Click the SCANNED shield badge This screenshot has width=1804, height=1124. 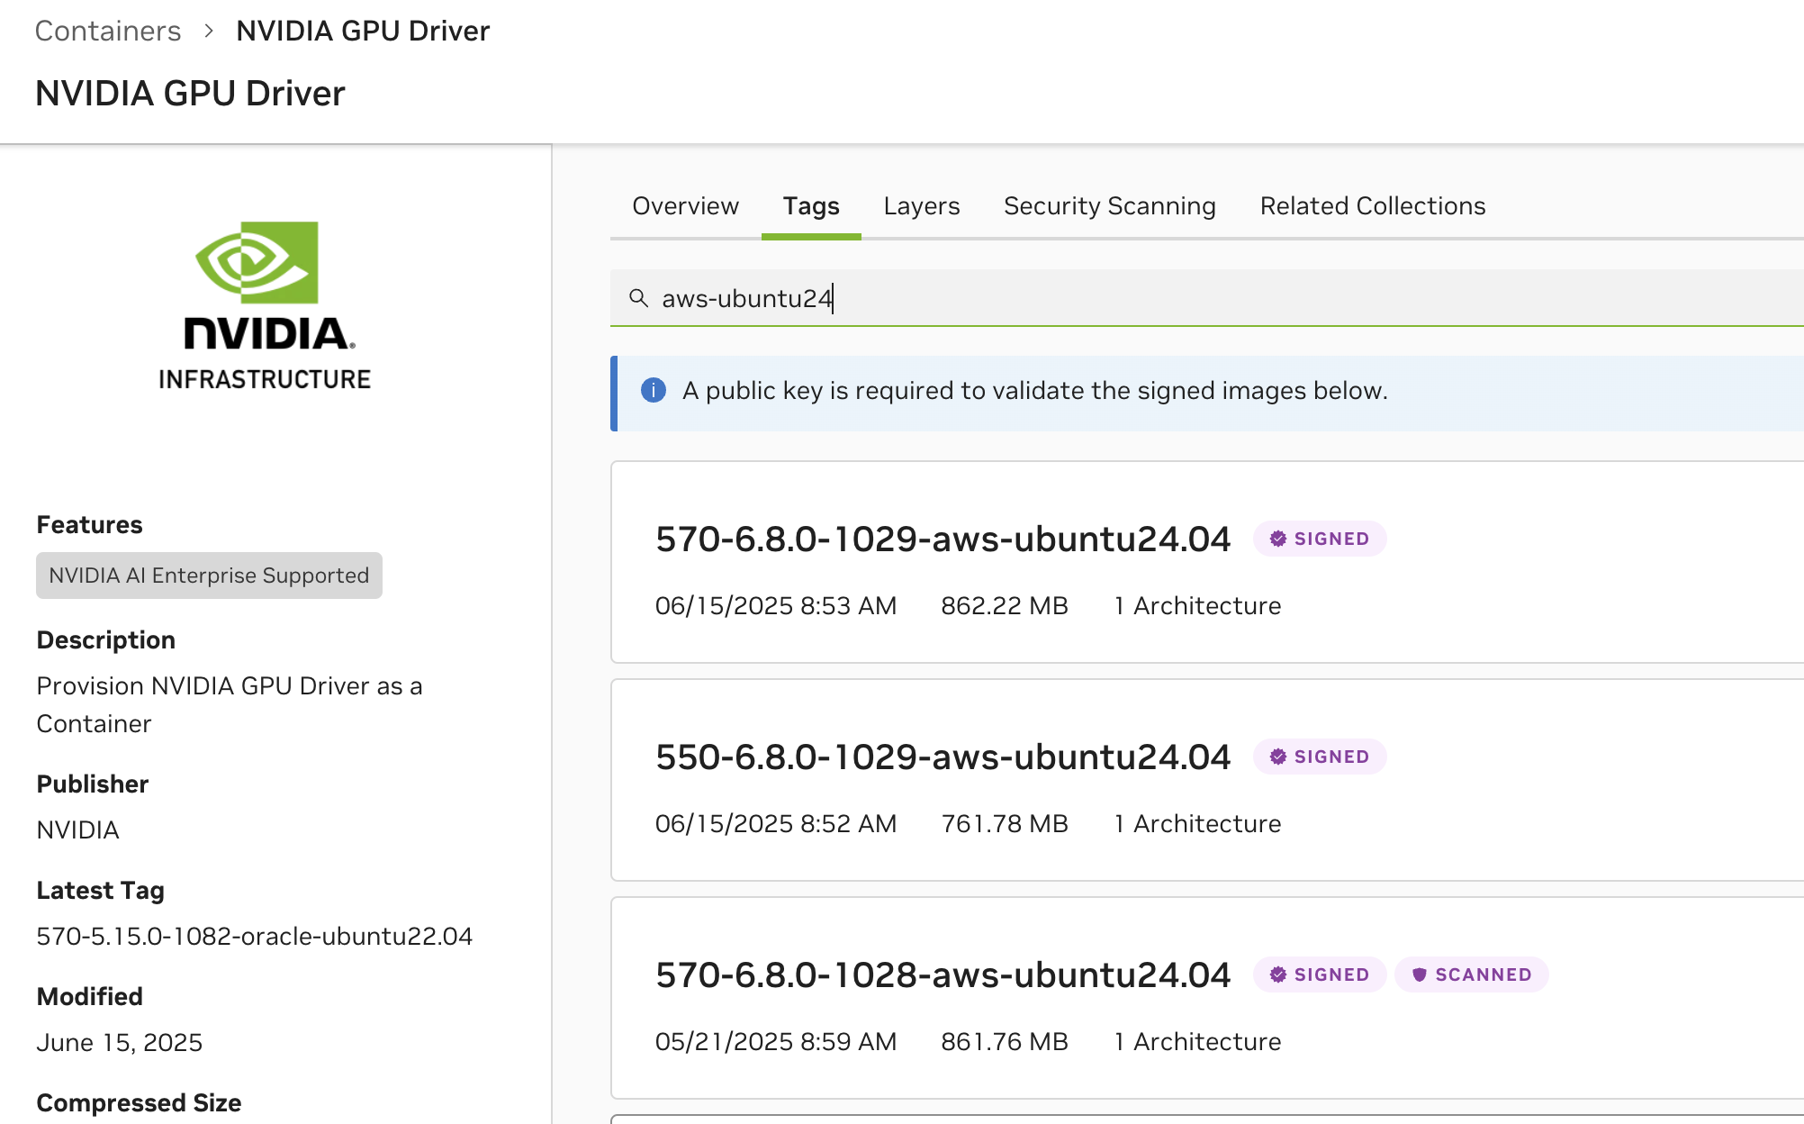click(1471, 974)
